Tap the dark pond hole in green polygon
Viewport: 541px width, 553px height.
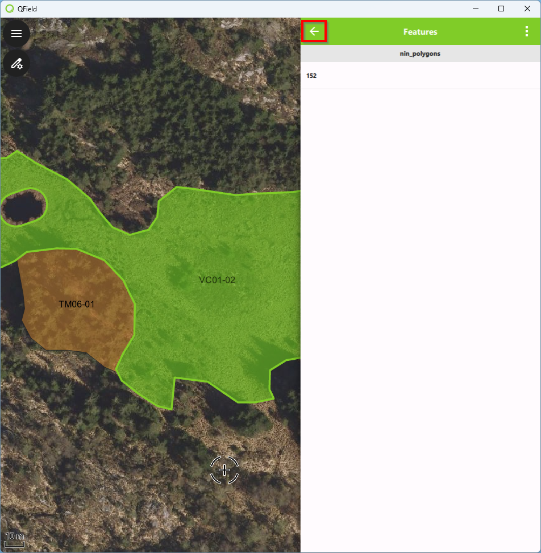(x=23, y=206)
